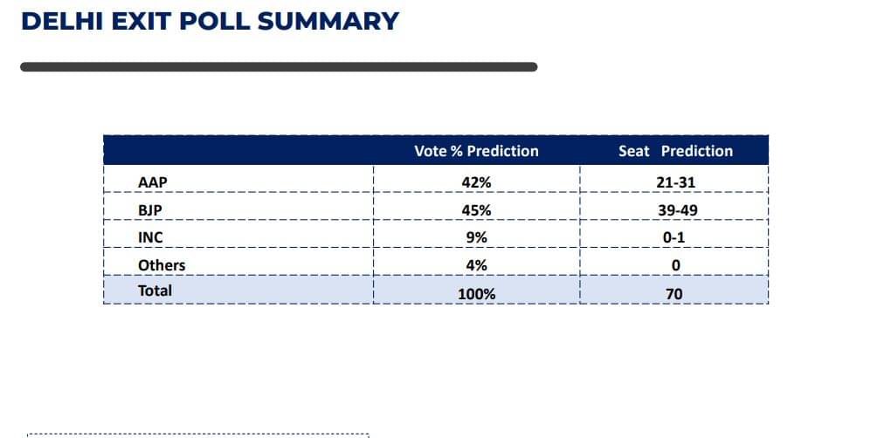Click INC's 0-1 seat prediction cell

click(x=674, y=237)
